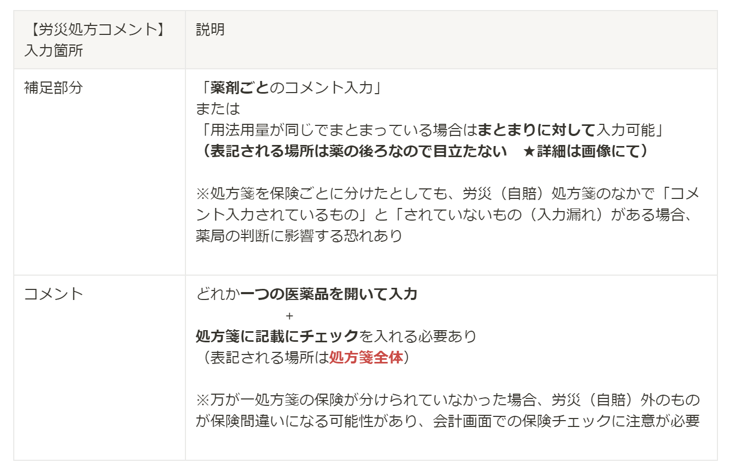
Task: Click the red 処方箋全体 text
Action: tap(366, 358)
